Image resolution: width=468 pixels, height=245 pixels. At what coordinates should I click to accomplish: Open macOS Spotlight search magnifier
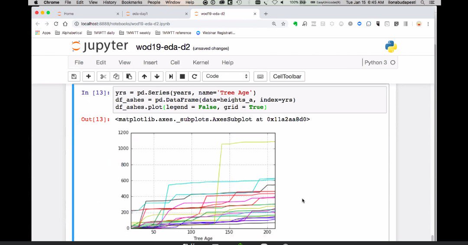[x=422, y=3]
